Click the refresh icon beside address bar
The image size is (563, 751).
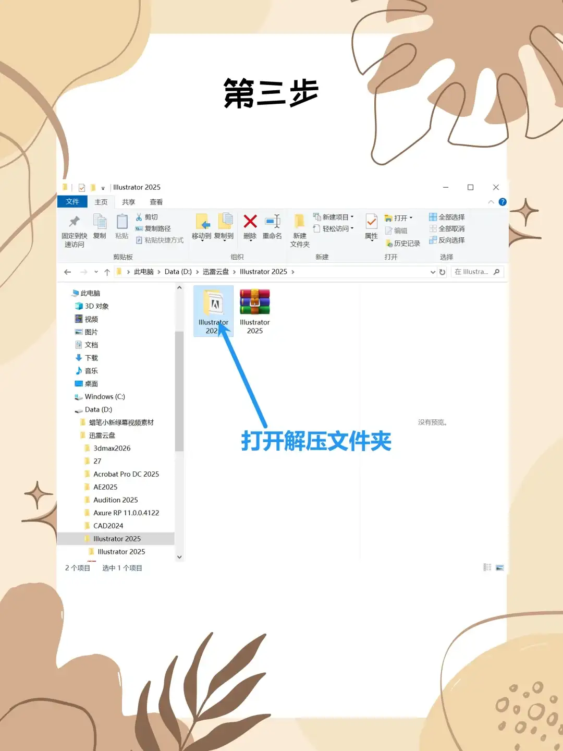tap(442, 272)
